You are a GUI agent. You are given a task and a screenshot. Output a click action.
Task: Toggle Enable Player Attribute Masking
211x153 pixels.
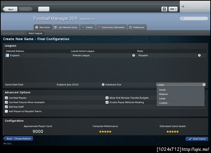click(x=107, y=102)
